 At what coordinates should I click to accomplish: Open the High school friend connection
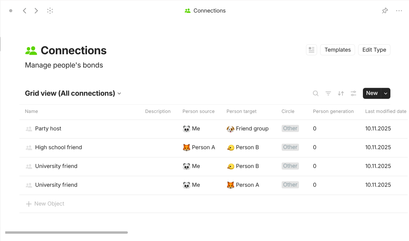pyautogui.click(x=58, y=147)
